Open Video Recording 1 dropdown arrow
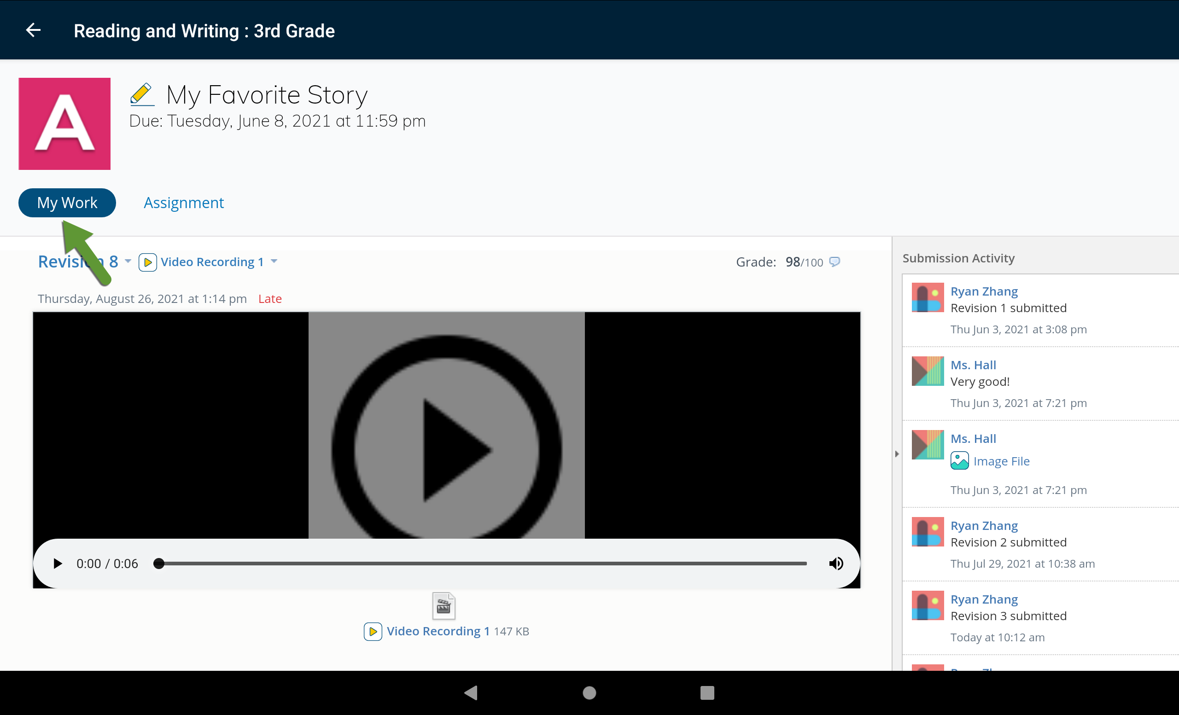The width and height of the screenshot is (1179, 715). [x=274, y=261]
